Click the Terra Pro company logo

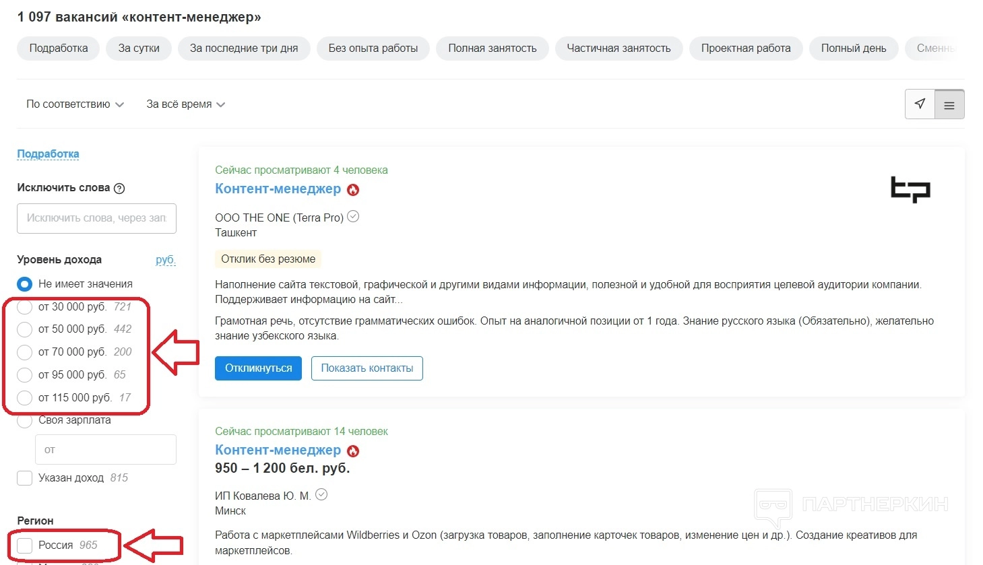coord(910,189)
